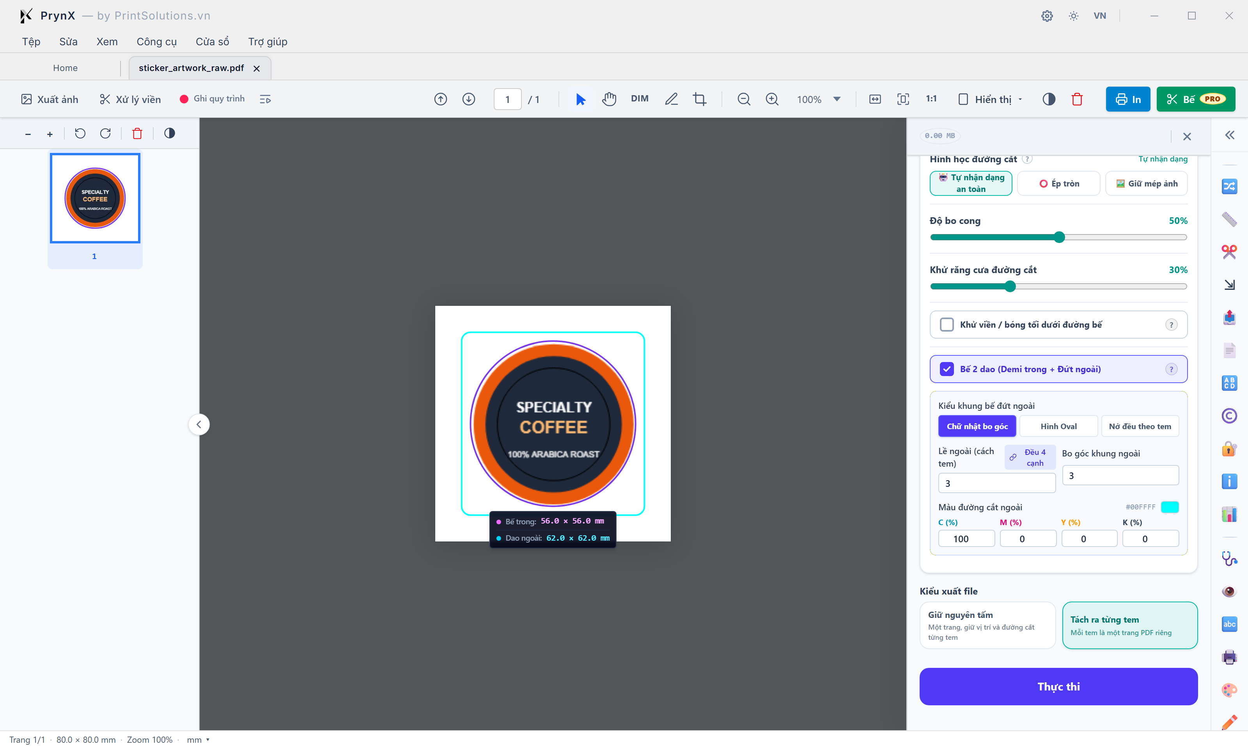Image resolution: width=1248 pixels, height=749 pixels.
Task: Select the arrow pointer tool
Action: 581,99
